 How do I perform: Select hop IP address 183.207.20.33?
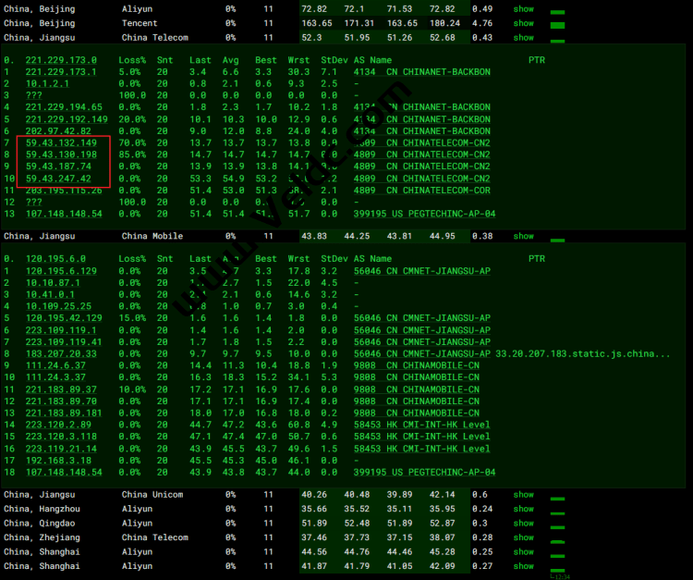(61, 353)
